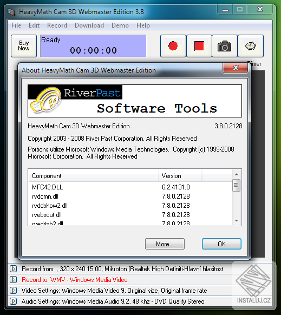Image resolution: width=281 pixels, height=315 pixels.
Task: Click the Buy Now button
Action: (x=24, y=46)
